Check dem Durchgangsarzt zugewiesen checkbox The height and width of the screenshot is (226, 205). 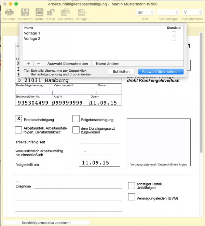(76, 130)
